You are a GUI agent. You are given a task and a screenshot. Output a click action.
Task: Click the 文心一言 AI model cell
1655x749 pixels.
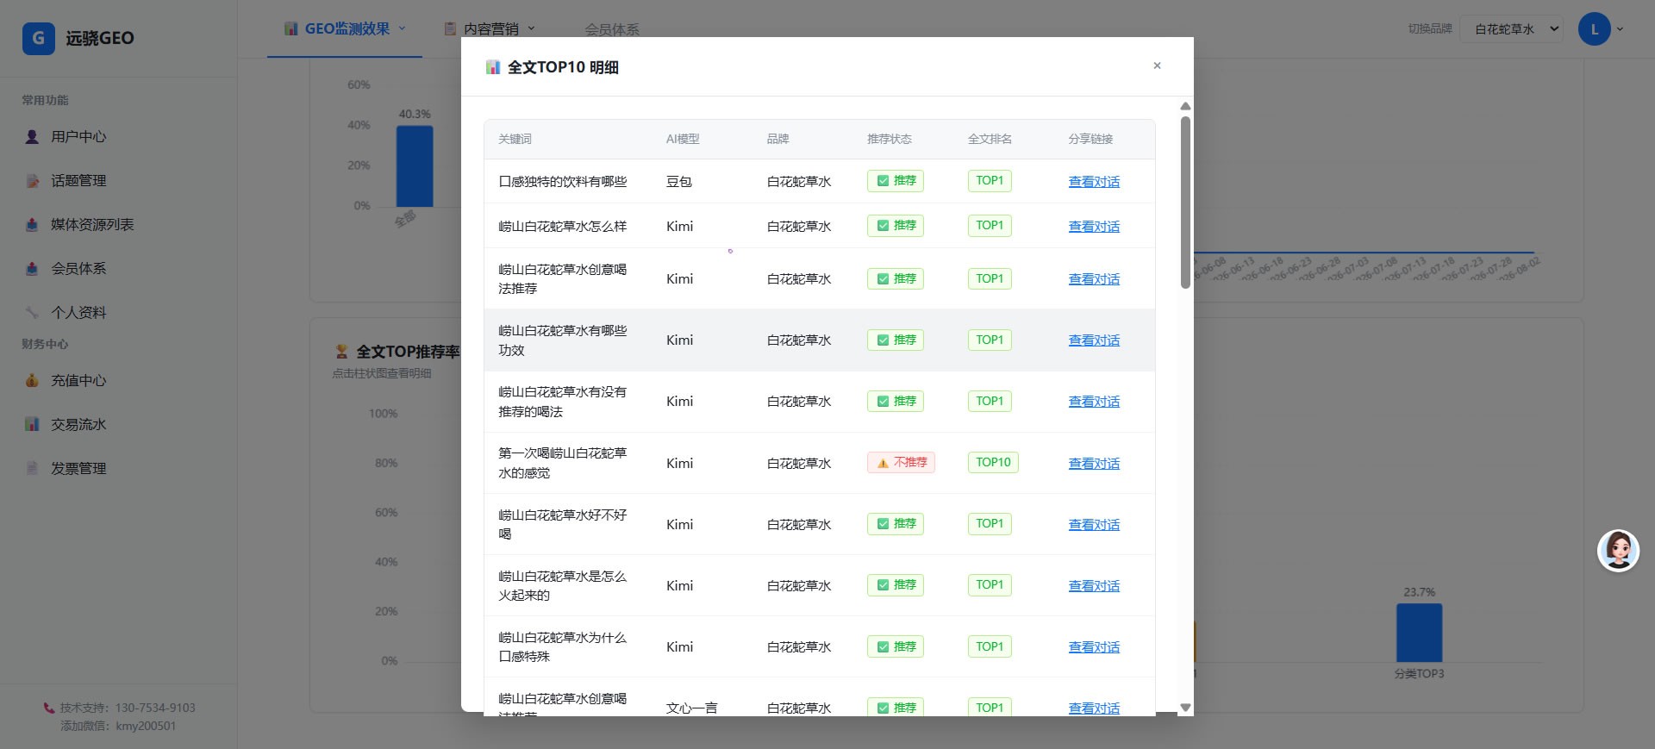(691, 708)
